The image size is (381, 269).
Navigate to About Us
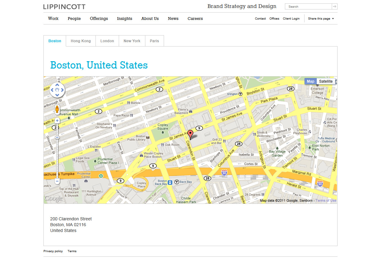click(150, 19)
